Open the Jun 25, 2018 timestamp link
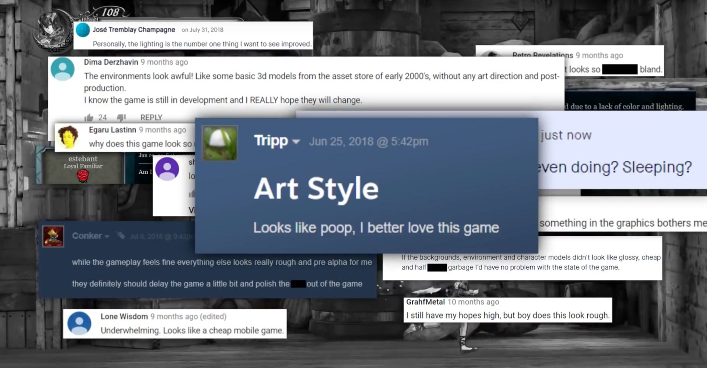This screenshot has height=368, width=707. pos(368,141)
